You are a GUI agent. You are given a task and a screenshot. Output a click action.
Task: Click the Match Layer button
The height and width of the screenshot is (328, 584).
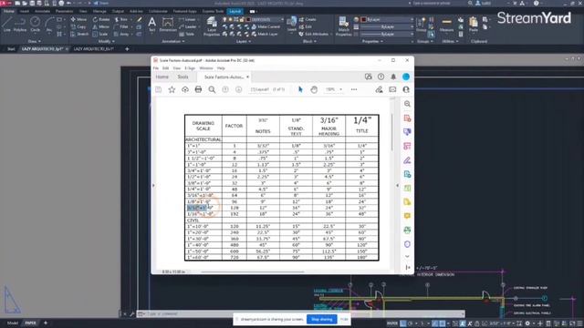click(265, 35)
